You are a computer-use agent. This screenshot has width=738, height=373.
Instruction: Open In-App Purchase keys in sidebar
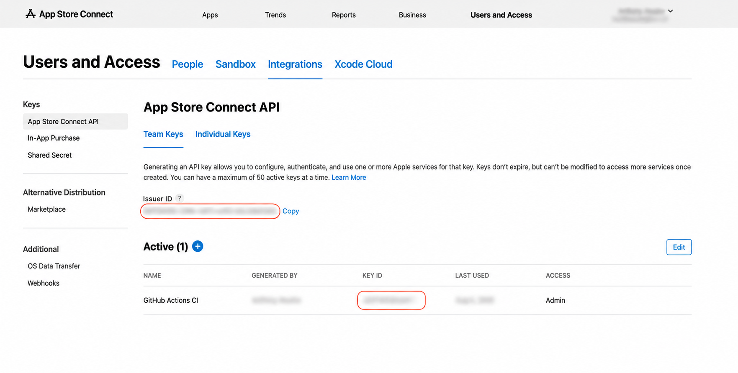pyautogui.click(x=54, y=138)
